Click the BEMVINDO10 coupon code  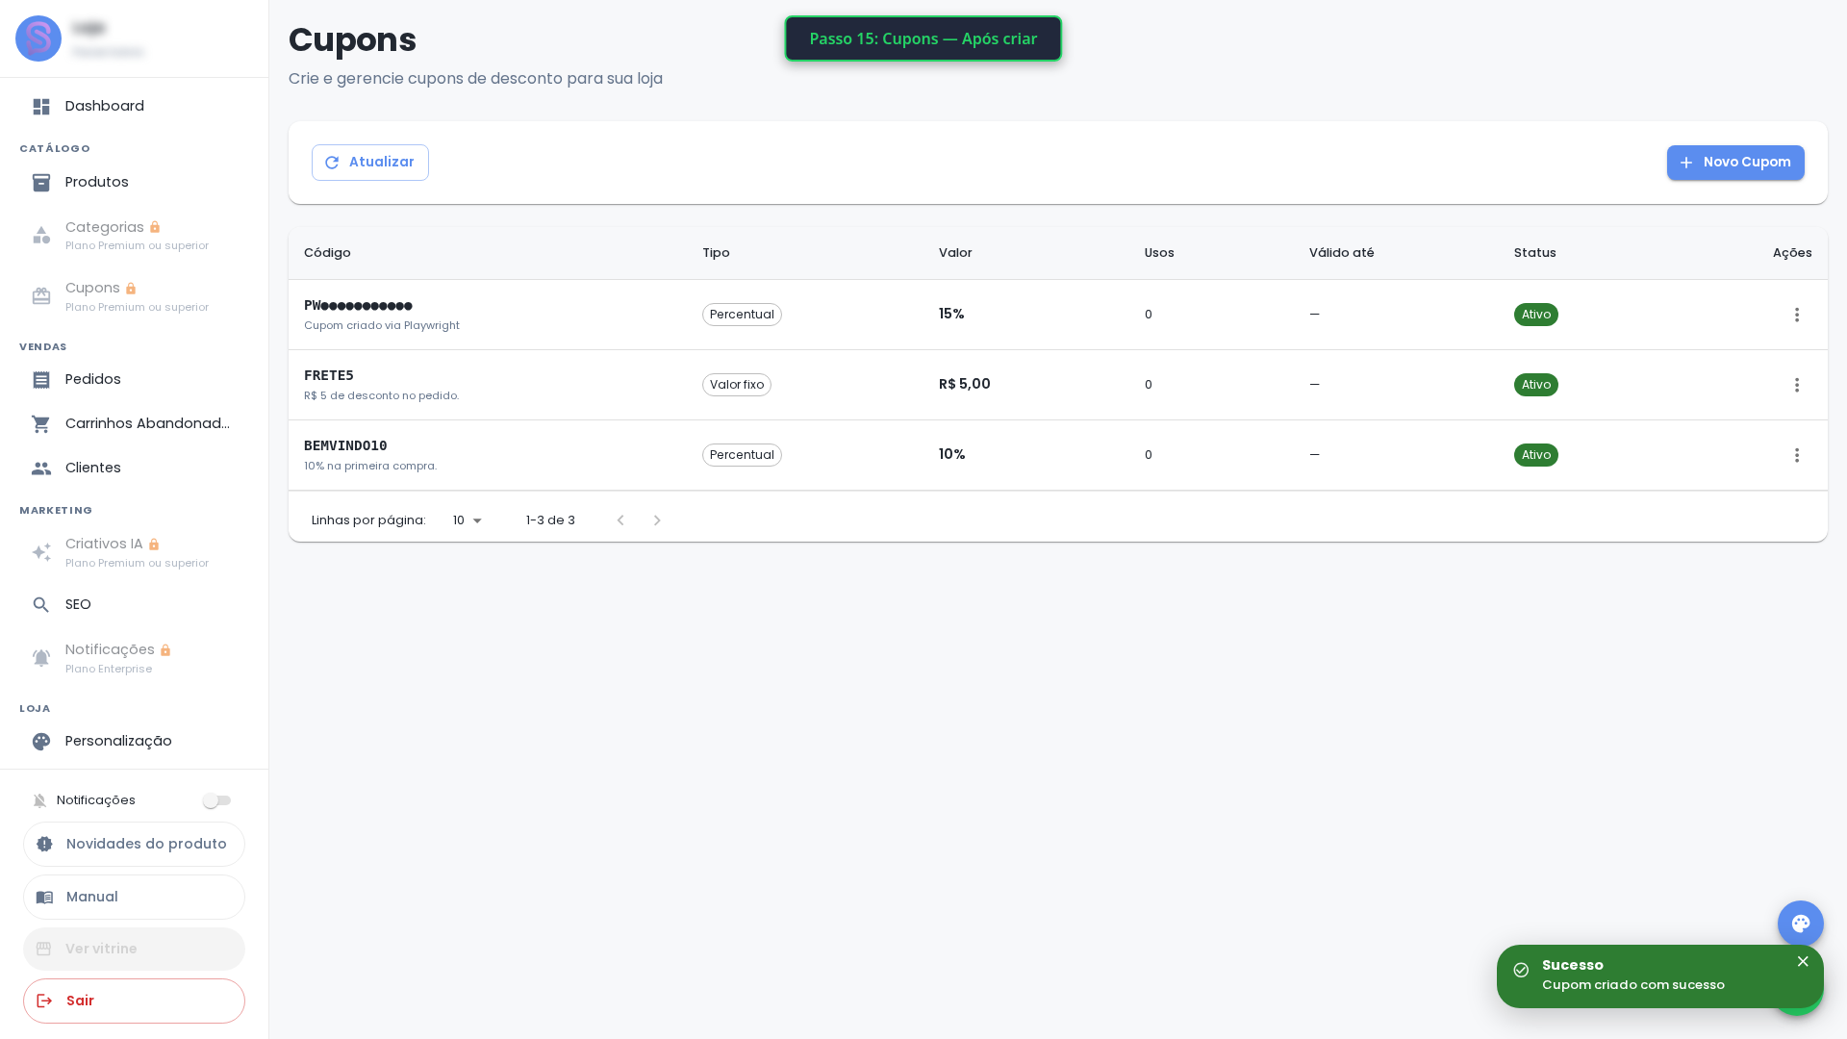345,446
